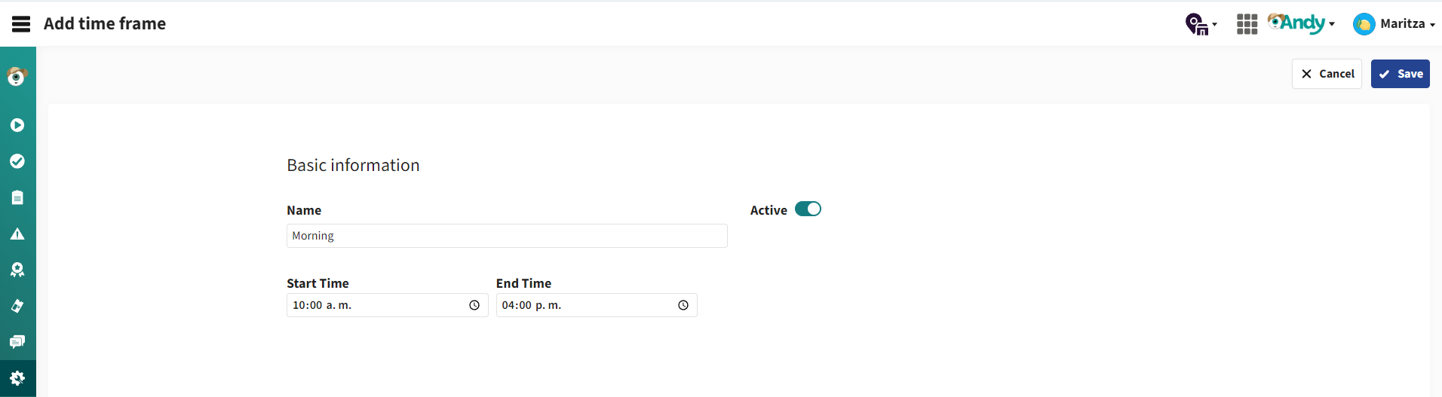Open the apps grid icon

pos(1247,24)
